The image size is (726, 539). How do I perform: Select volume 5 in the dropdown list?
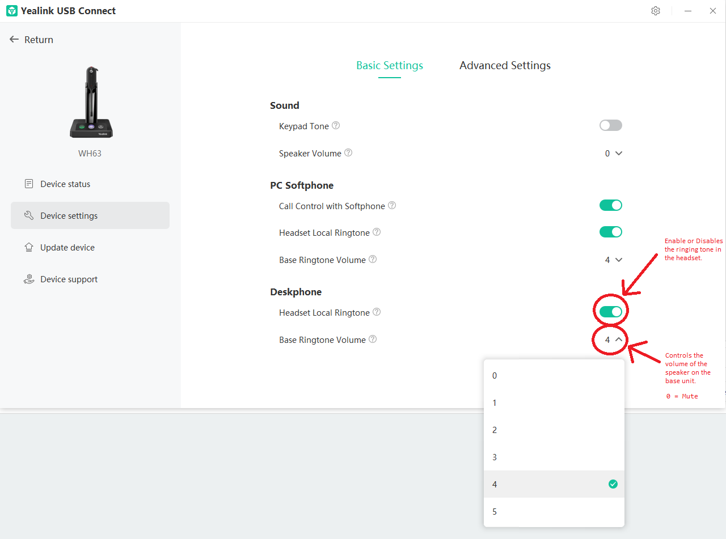554,511
